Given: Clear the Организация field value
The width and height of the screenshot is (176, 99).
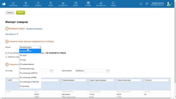Looking at the screenshot, I should 107,71.
